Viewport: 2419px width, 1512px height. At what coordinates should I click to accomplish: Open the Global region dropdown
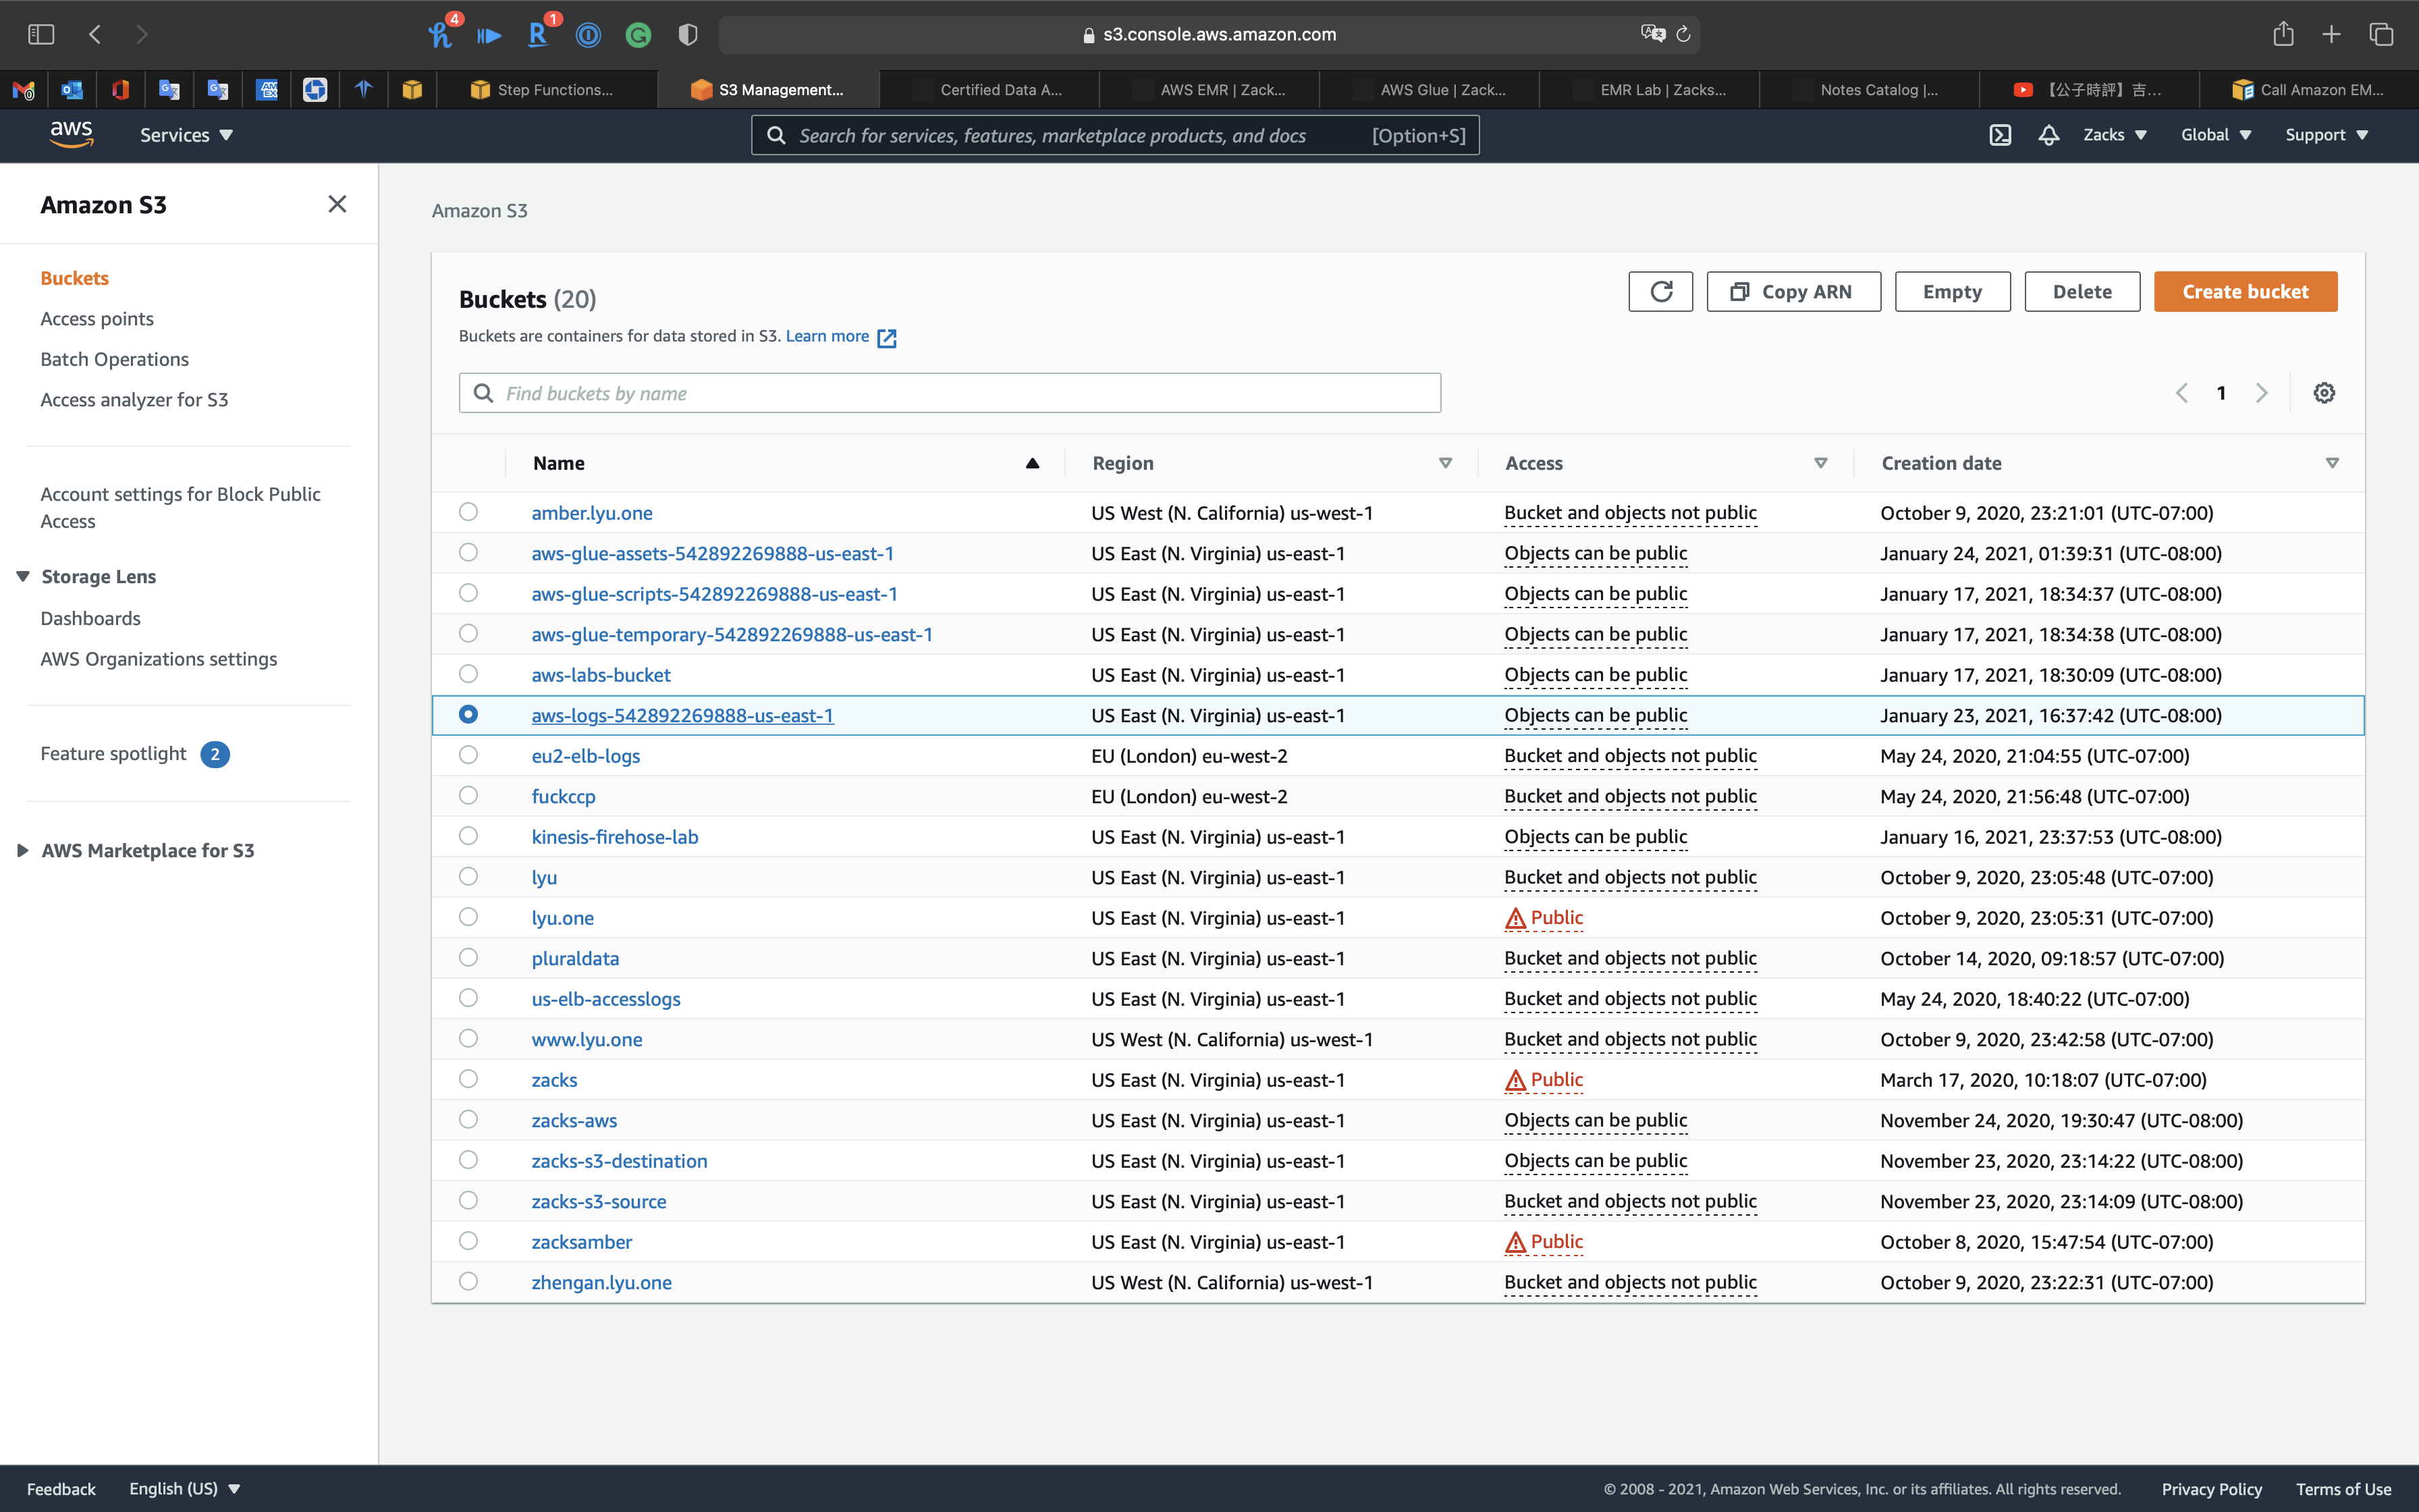(2215, 135)
